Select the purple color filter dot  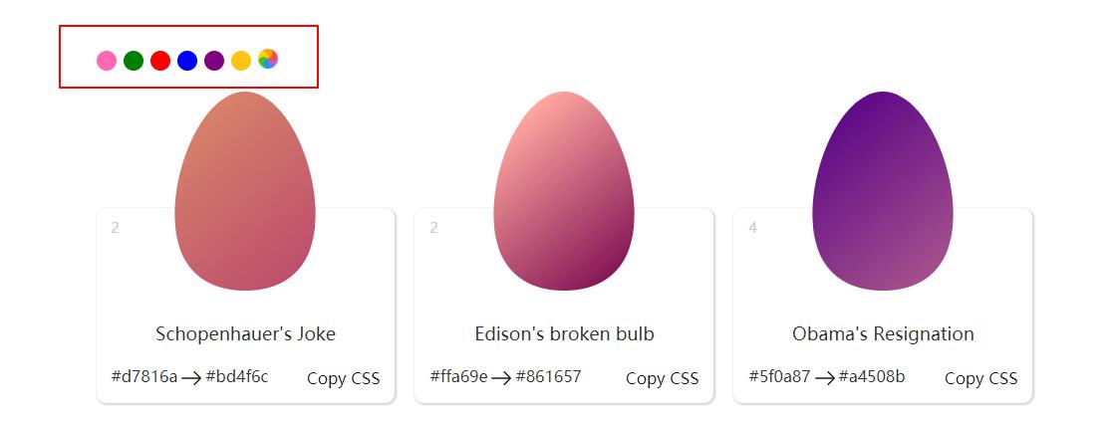214,61
